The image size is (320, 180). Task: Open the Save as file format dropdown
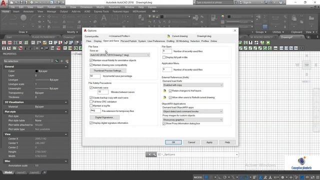(x=120, y=55)
